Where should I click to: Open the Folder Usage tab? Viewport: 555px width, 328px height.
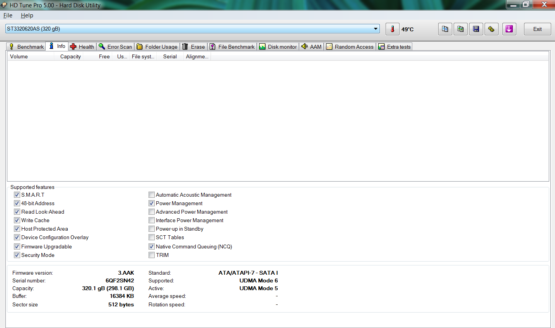157,46
